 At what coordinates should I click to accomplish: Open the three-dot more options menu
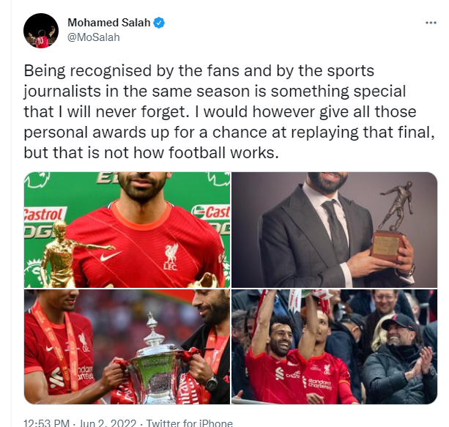431,23
